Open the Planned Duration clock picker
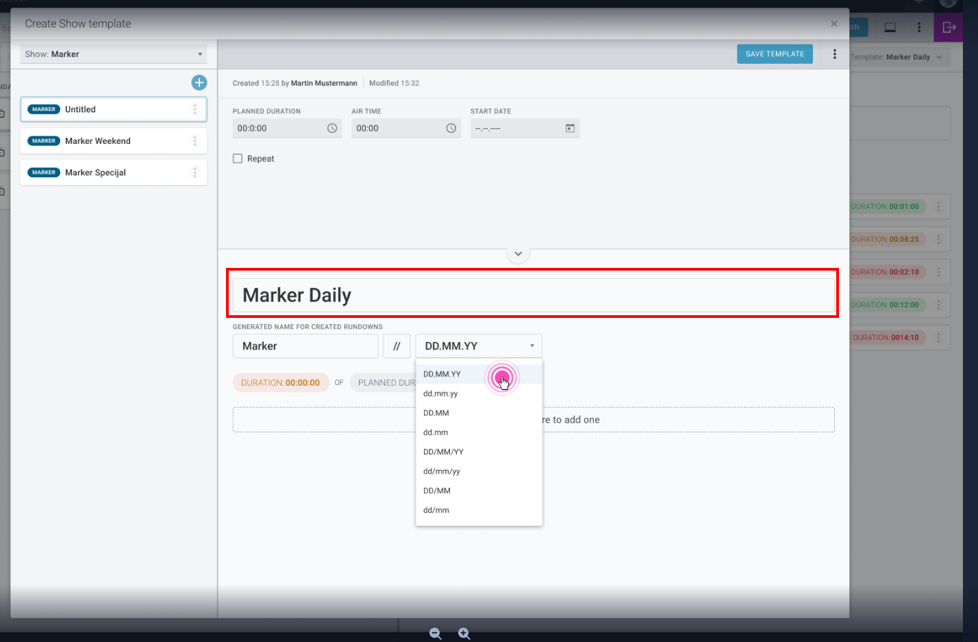This screenshot has height=642, width=978. pyautogui.click(x=333, y=127)
